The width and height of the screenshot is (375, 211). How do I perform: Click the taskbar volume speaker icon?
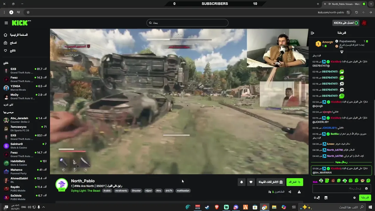point(30,207)
